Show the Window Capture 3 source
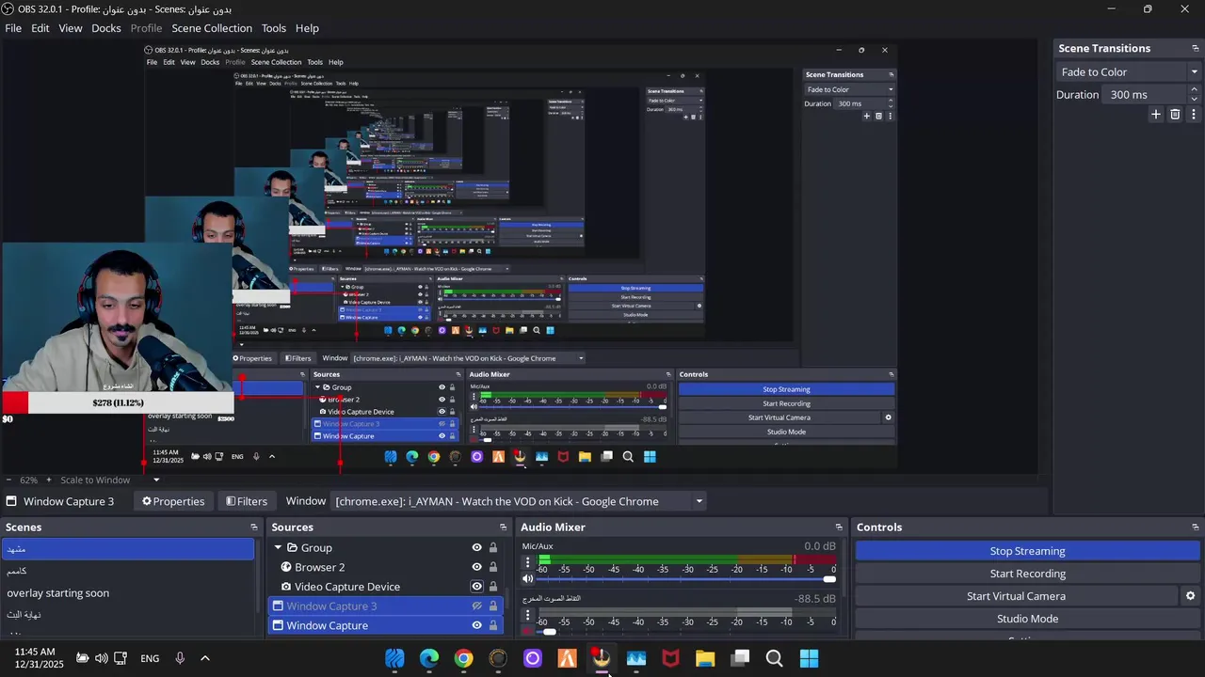 coord(476,606)
